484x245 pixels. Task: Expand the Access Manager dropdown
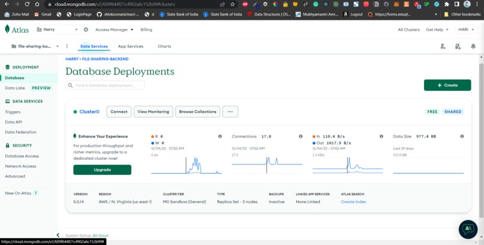coord(114,29)
